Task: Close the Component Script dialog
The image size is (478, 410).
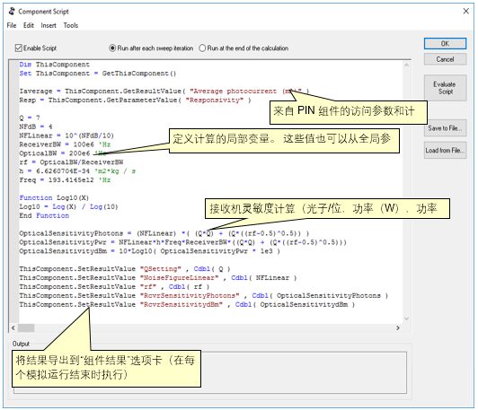Action: click(465, 12)
